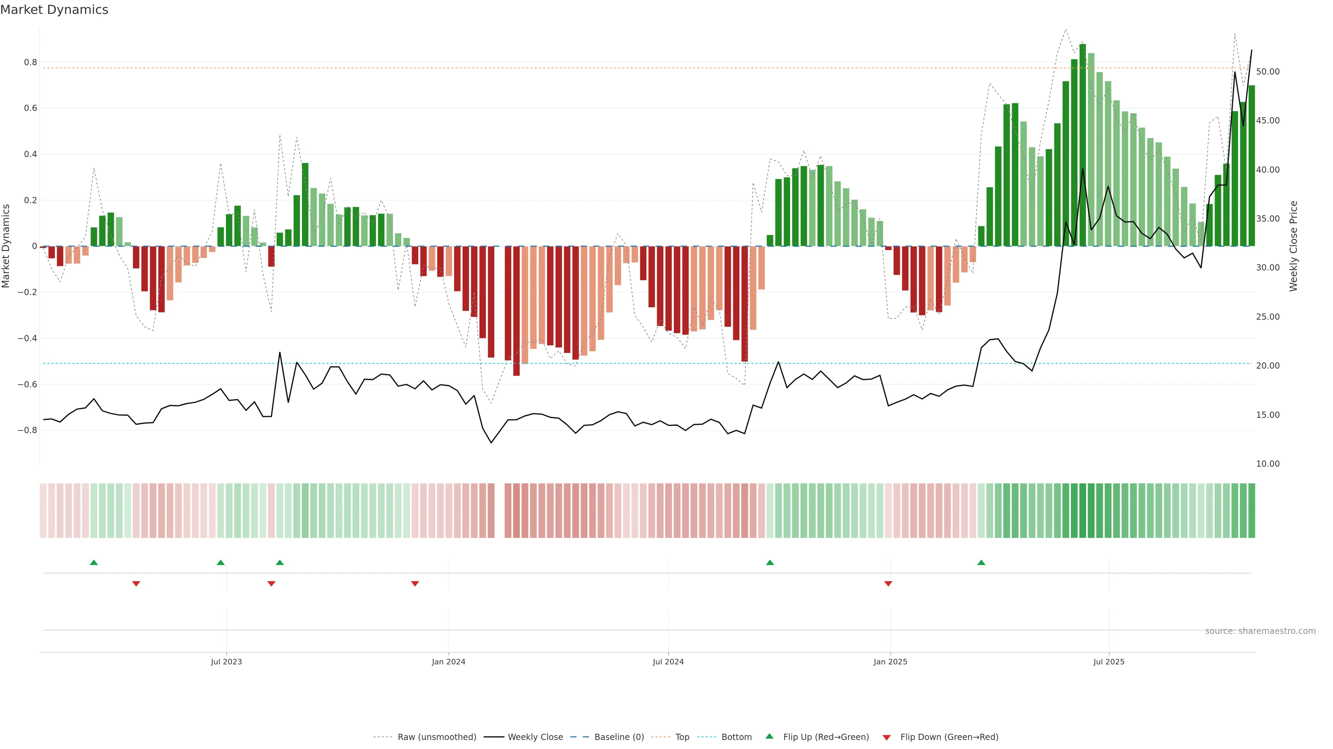The image size is (1333, 749).
Task: Click the Flip Up marker in autumn 2024
Action: click(770, 562)
